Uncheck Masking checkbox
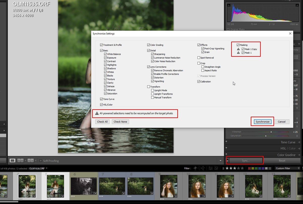Image resolution: width=303 pixels, height=204 pixels. click(238, 45)
